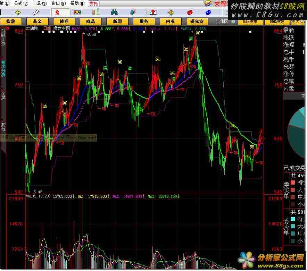
Task: Click the 内参 button
Action: 171,21
